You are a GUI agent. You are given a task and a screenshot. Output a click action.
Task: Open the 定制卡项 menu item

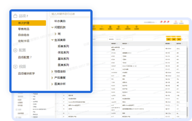[x=24, y=41]
